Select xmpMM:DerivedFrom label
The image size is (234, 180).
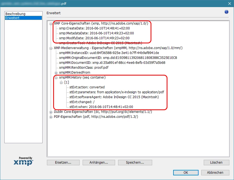(75, 73)
